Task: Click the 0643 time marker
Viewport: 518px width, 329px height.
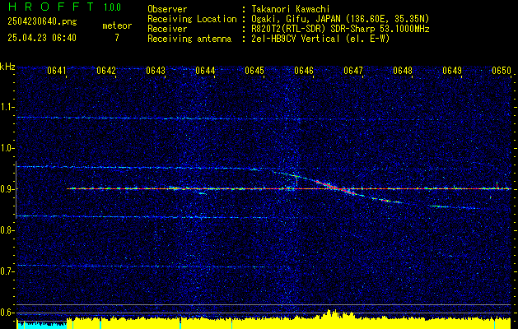Action: [156, 71]
